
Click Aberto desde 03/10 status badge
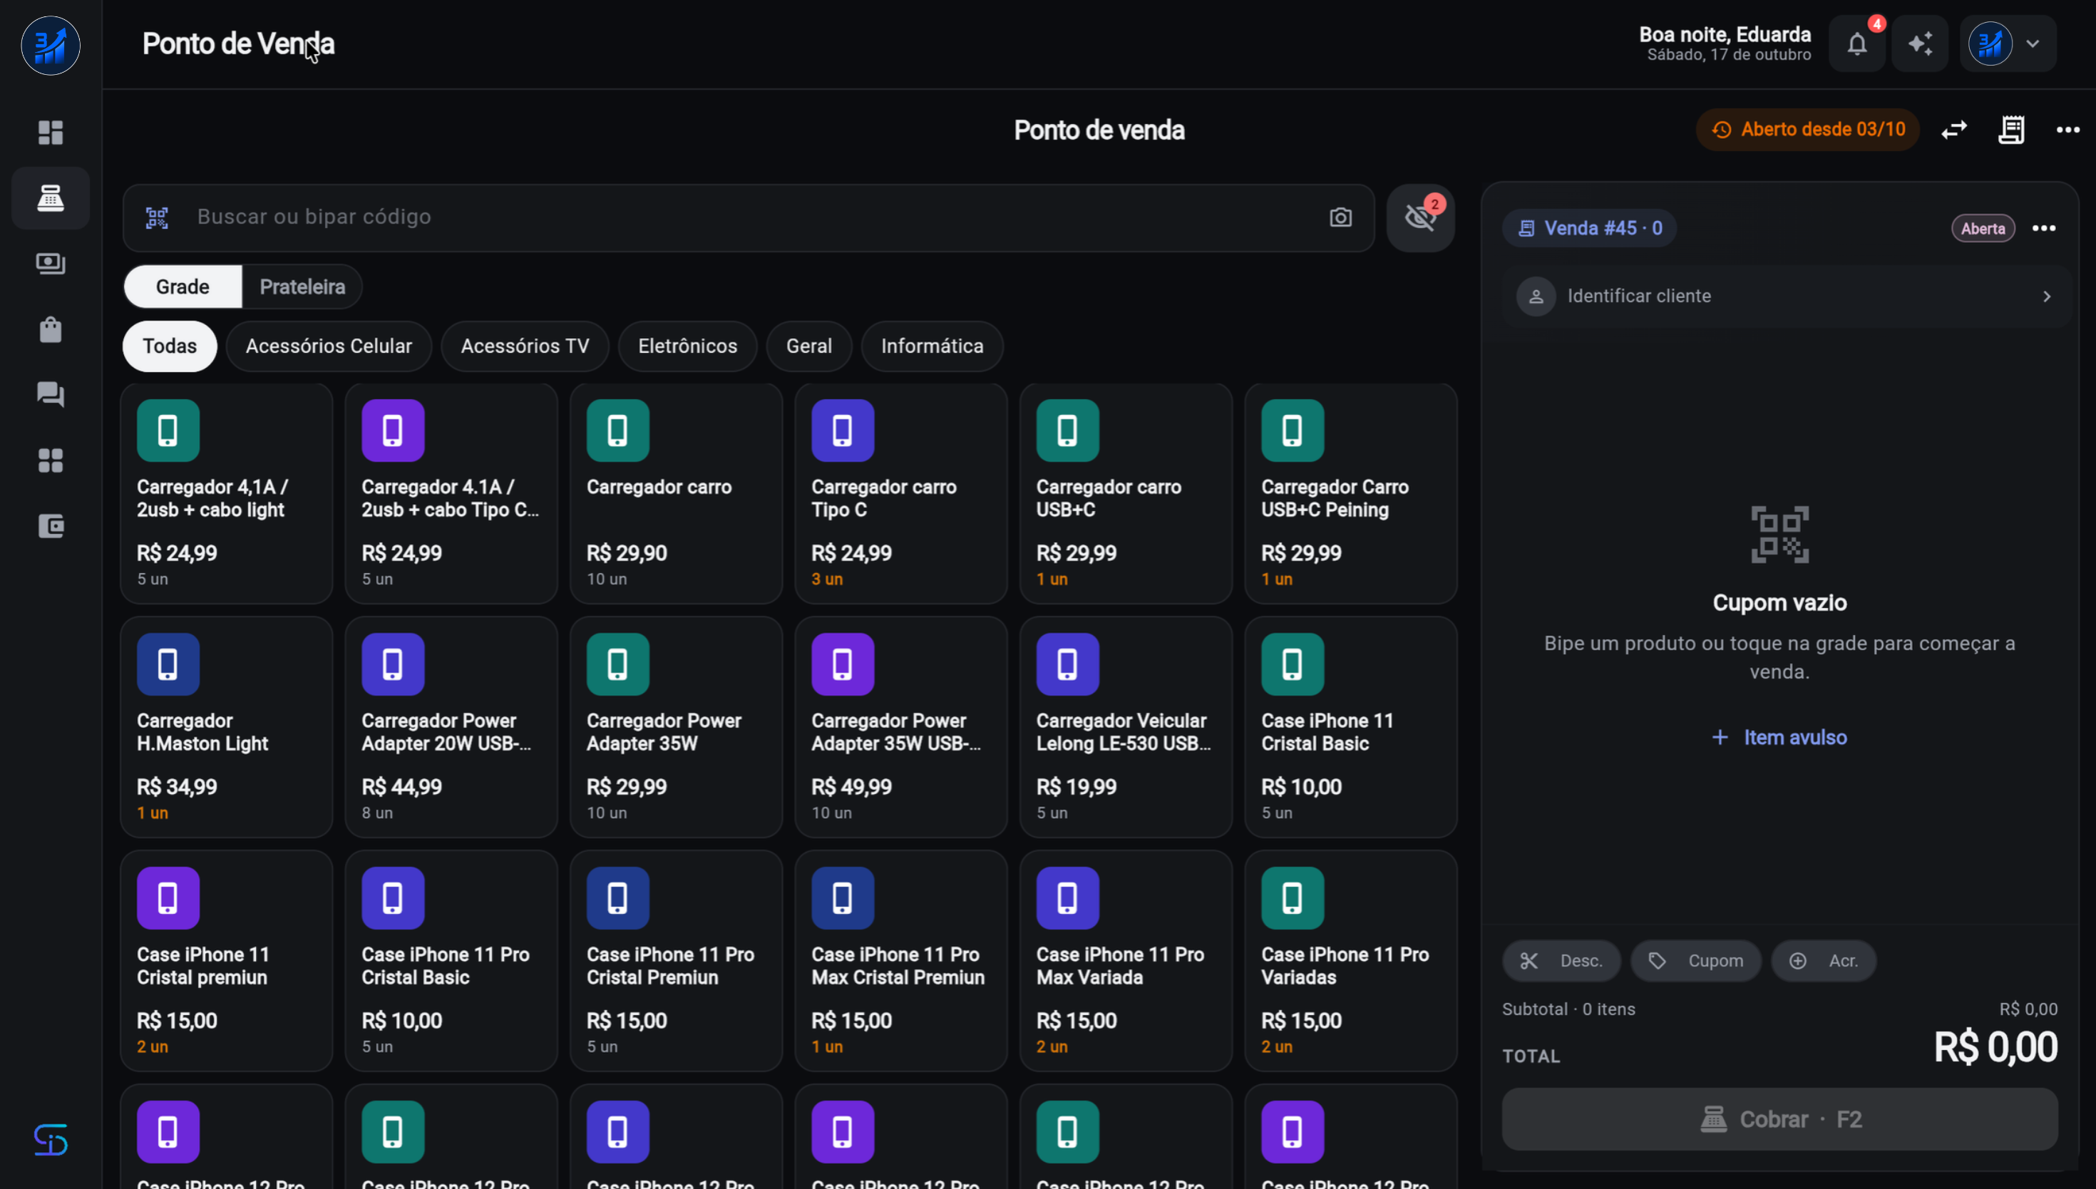(x=1808, y=130)
